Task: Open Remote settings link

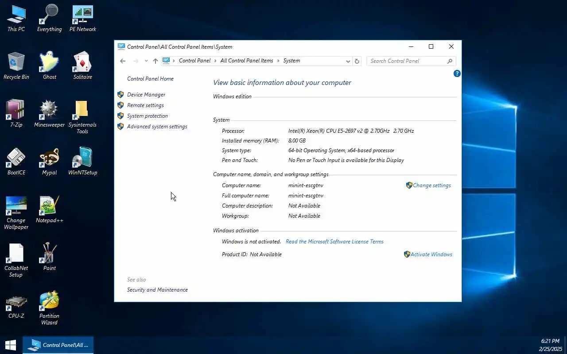Action: [145, 105]
